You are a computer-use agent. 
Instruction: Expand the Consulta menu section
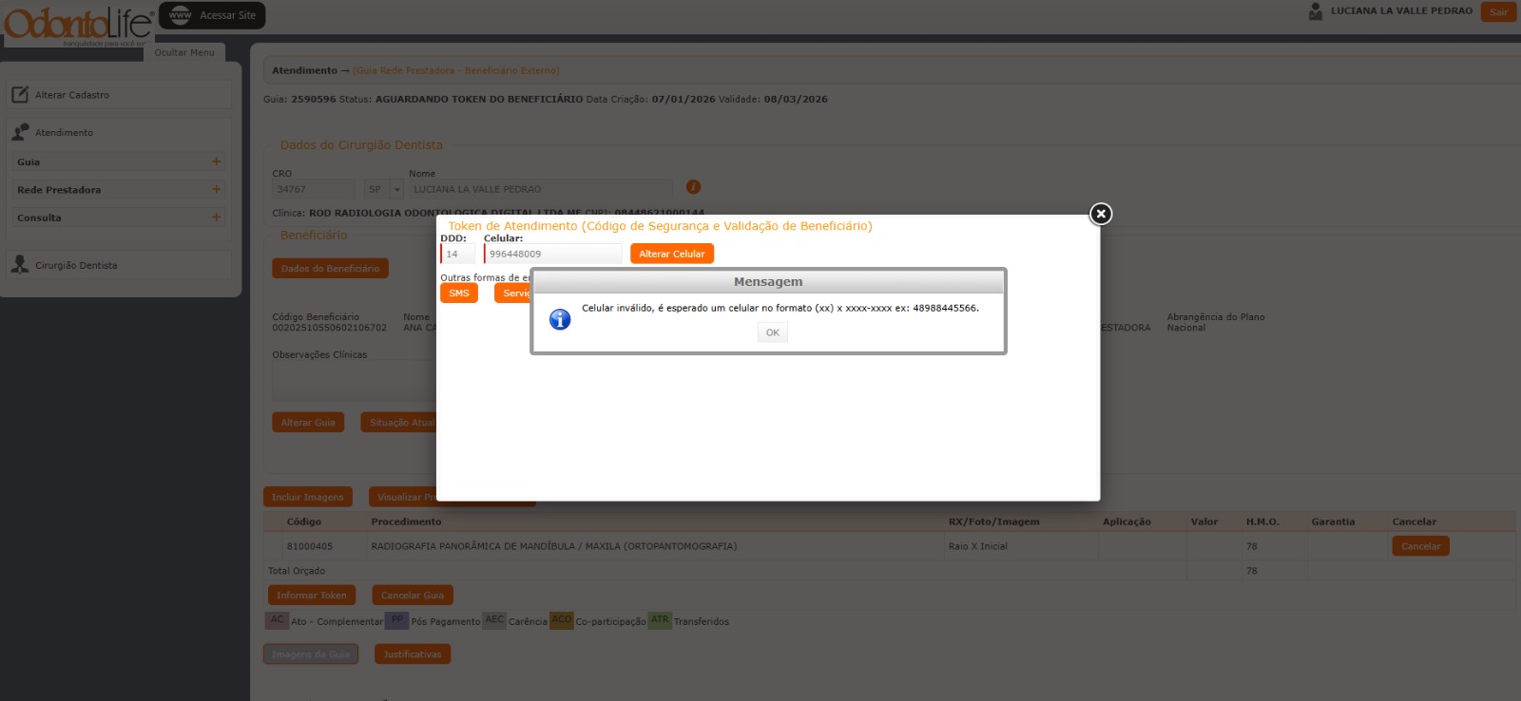pyautogui.click(x=216, y=218)
